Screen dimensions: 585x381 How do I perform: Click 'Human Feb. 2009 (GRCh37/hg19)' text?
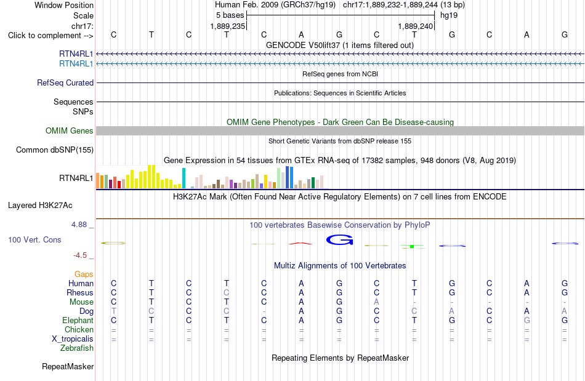[275, 5]
